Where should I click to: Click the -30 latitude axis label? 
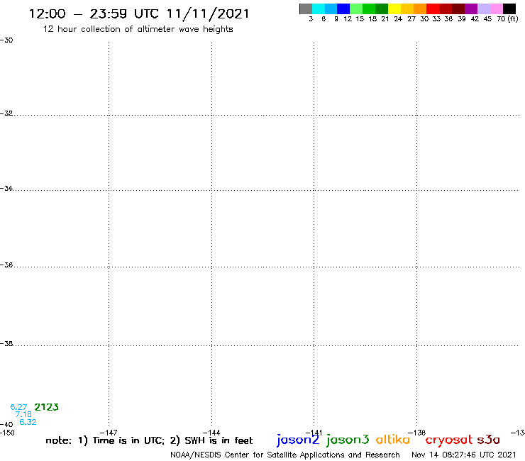click(x=6, y=40)
